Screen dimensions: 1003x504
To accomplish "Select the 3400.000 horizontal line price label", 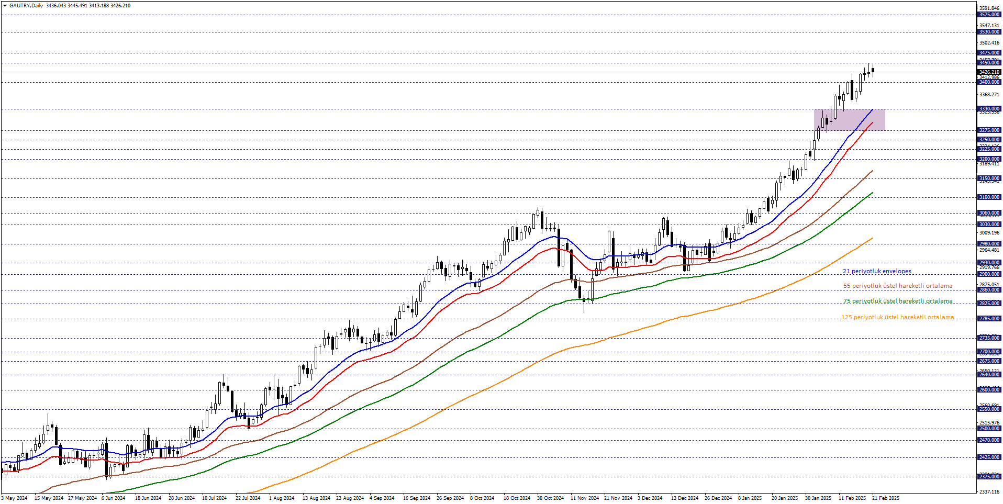I will click(989, 82).
